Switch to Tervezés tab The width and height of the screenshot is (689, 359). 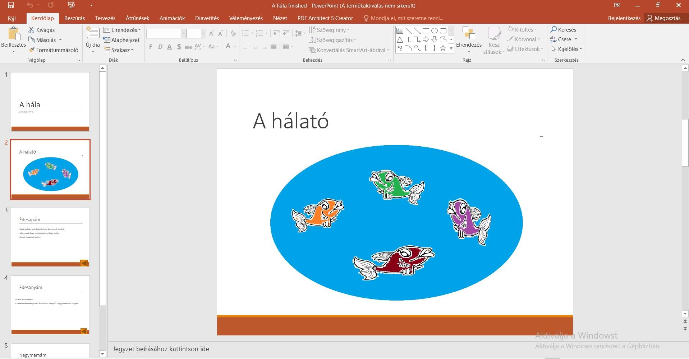[105, 18]
